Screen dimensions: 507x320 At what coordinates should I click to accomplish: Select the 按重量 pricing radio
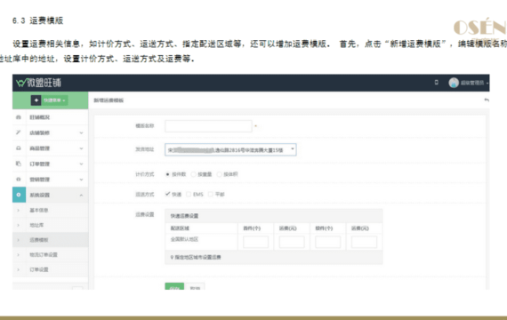point(193,174)
